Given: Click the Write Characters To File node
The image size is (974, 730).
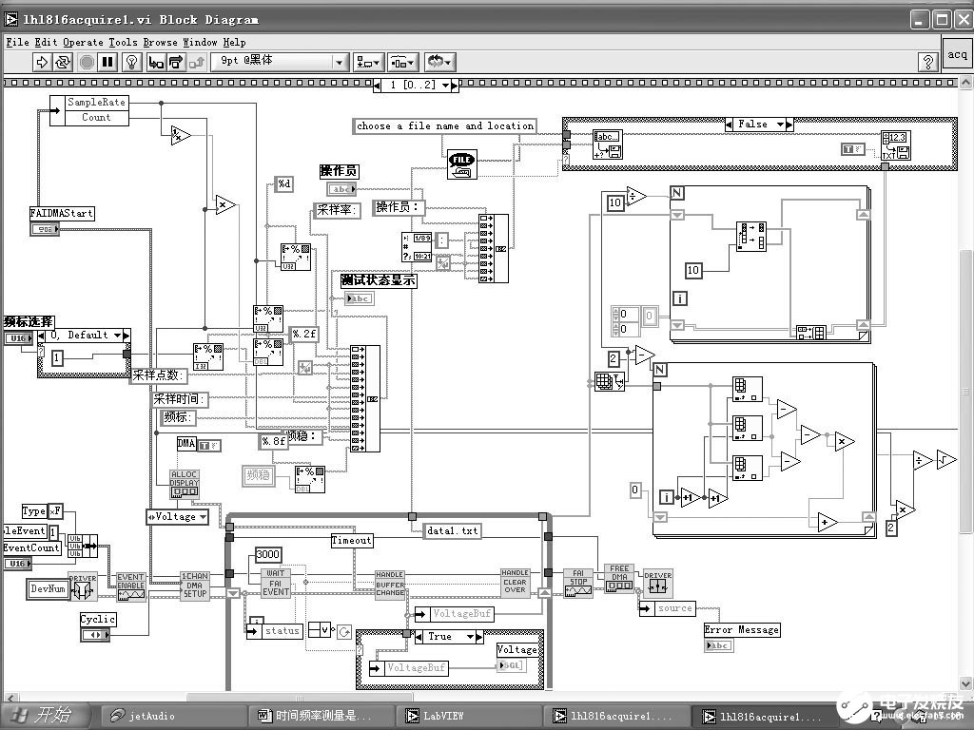Looking at the screenshot, I should pos(608,144).
